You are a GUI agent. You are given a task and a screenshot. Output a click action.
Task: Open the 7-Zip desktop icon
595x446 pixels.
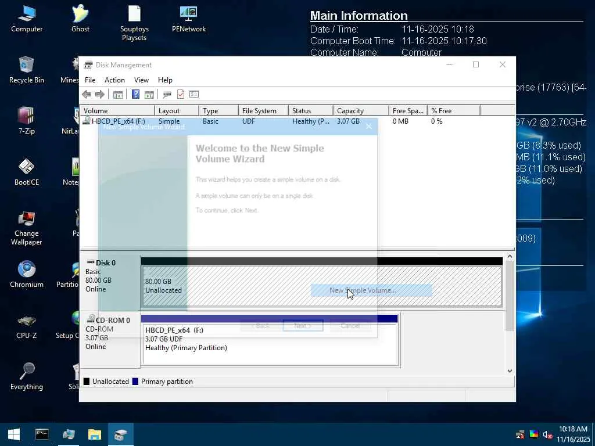[x=27, y=121]
